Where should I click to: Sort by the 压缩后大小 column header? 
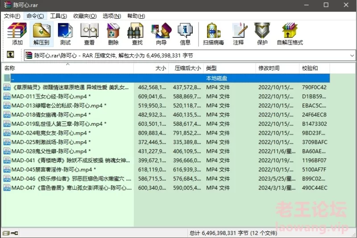tap(186, 68)
